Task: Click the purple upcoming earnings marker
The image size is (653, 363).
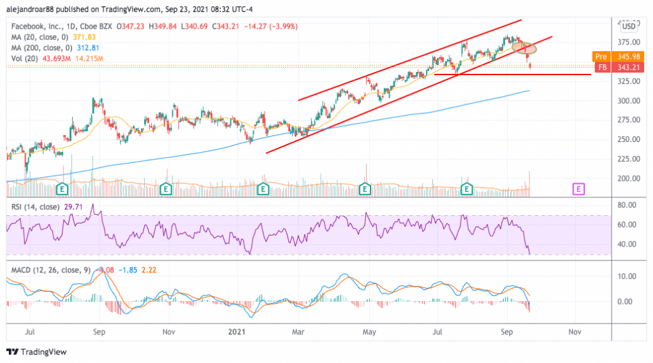Action: point(578,189)
